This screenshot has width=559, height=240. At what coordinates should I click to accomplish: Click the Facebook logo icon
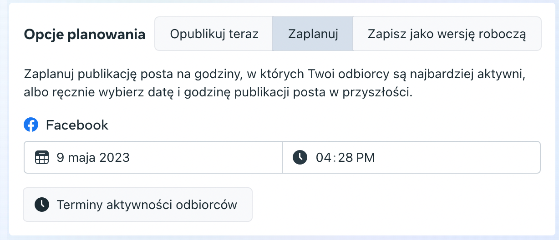coord(31,125)
